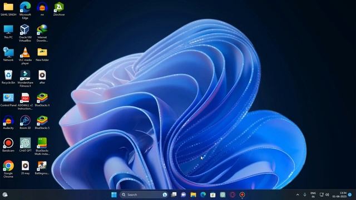Open the ENG IN language switcher
The width and height of the screenshot is (356, 200).
coord(313,194)
